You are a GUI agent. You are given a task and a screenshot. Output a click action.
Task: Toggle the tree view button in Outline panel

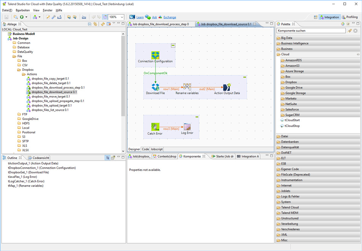pyautogui.click(x=107, y=158)
